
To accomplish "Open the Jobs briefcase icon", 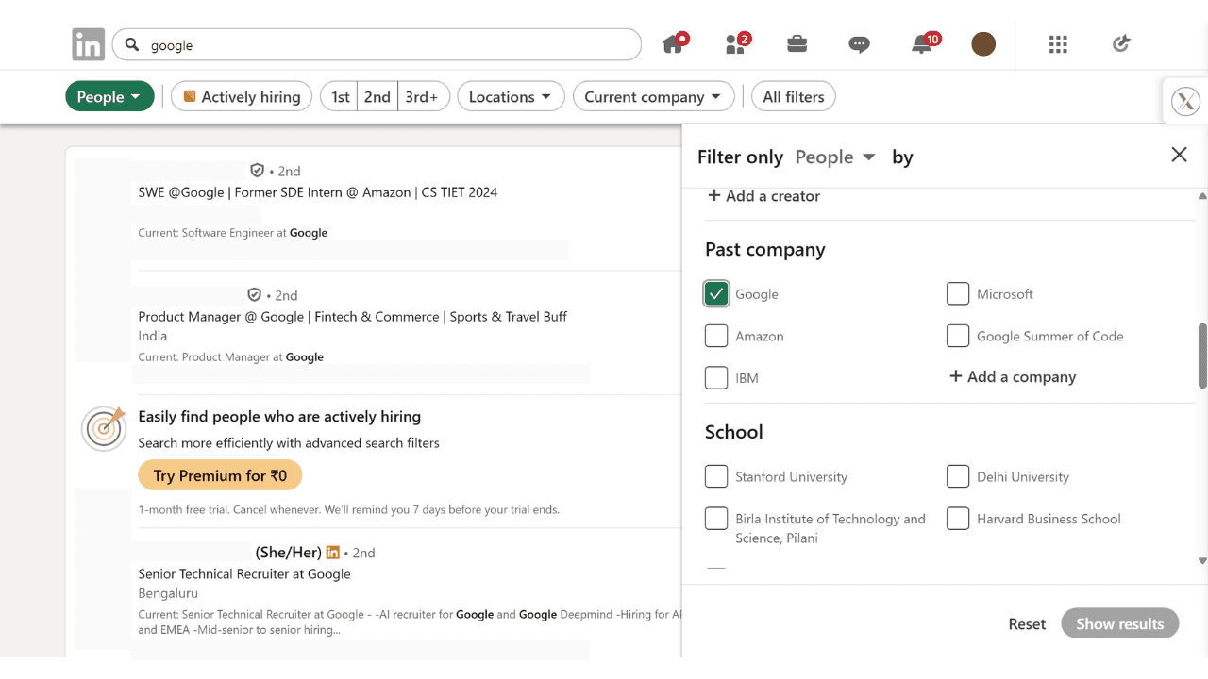I will pyautogui.click(x=797, y=44).
